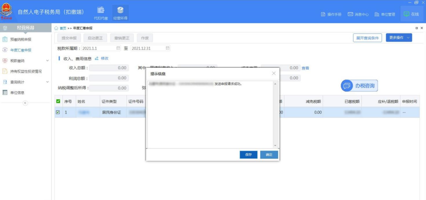Viewport: 426px width, 200px height.
Task: Click the 在线 online status button
Action: pos(411,14)
